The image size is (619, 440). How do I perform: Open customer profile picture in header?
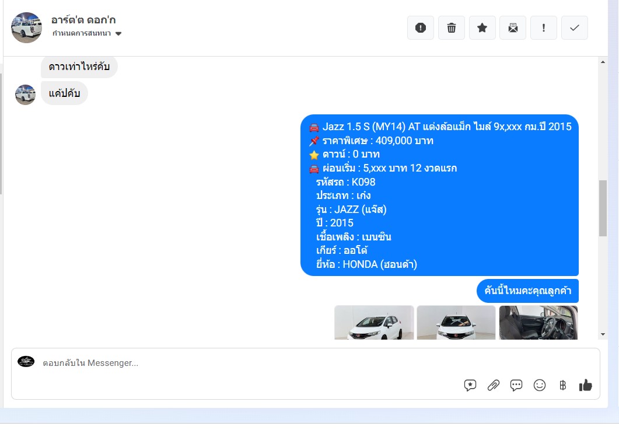pos(26,27)
